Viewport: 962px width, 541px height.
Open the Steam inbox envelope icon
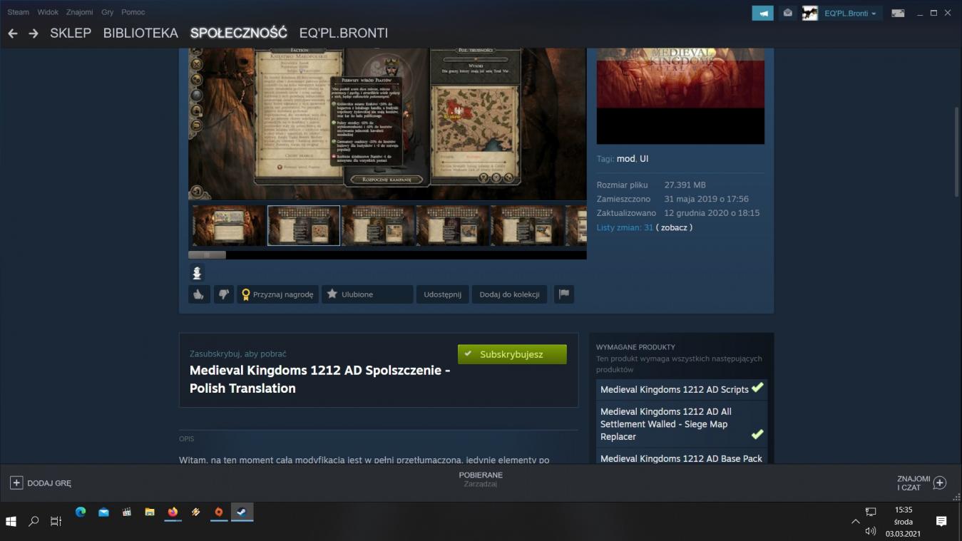tap(787, 13)
